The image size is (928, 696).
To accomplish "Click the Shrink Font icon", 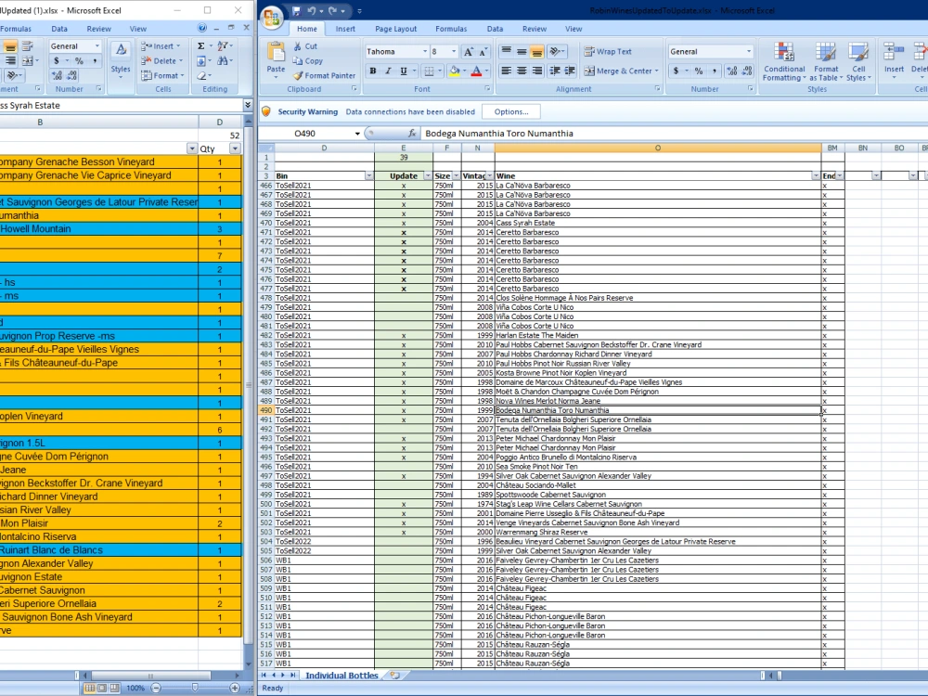I will [x=483, y=52].
